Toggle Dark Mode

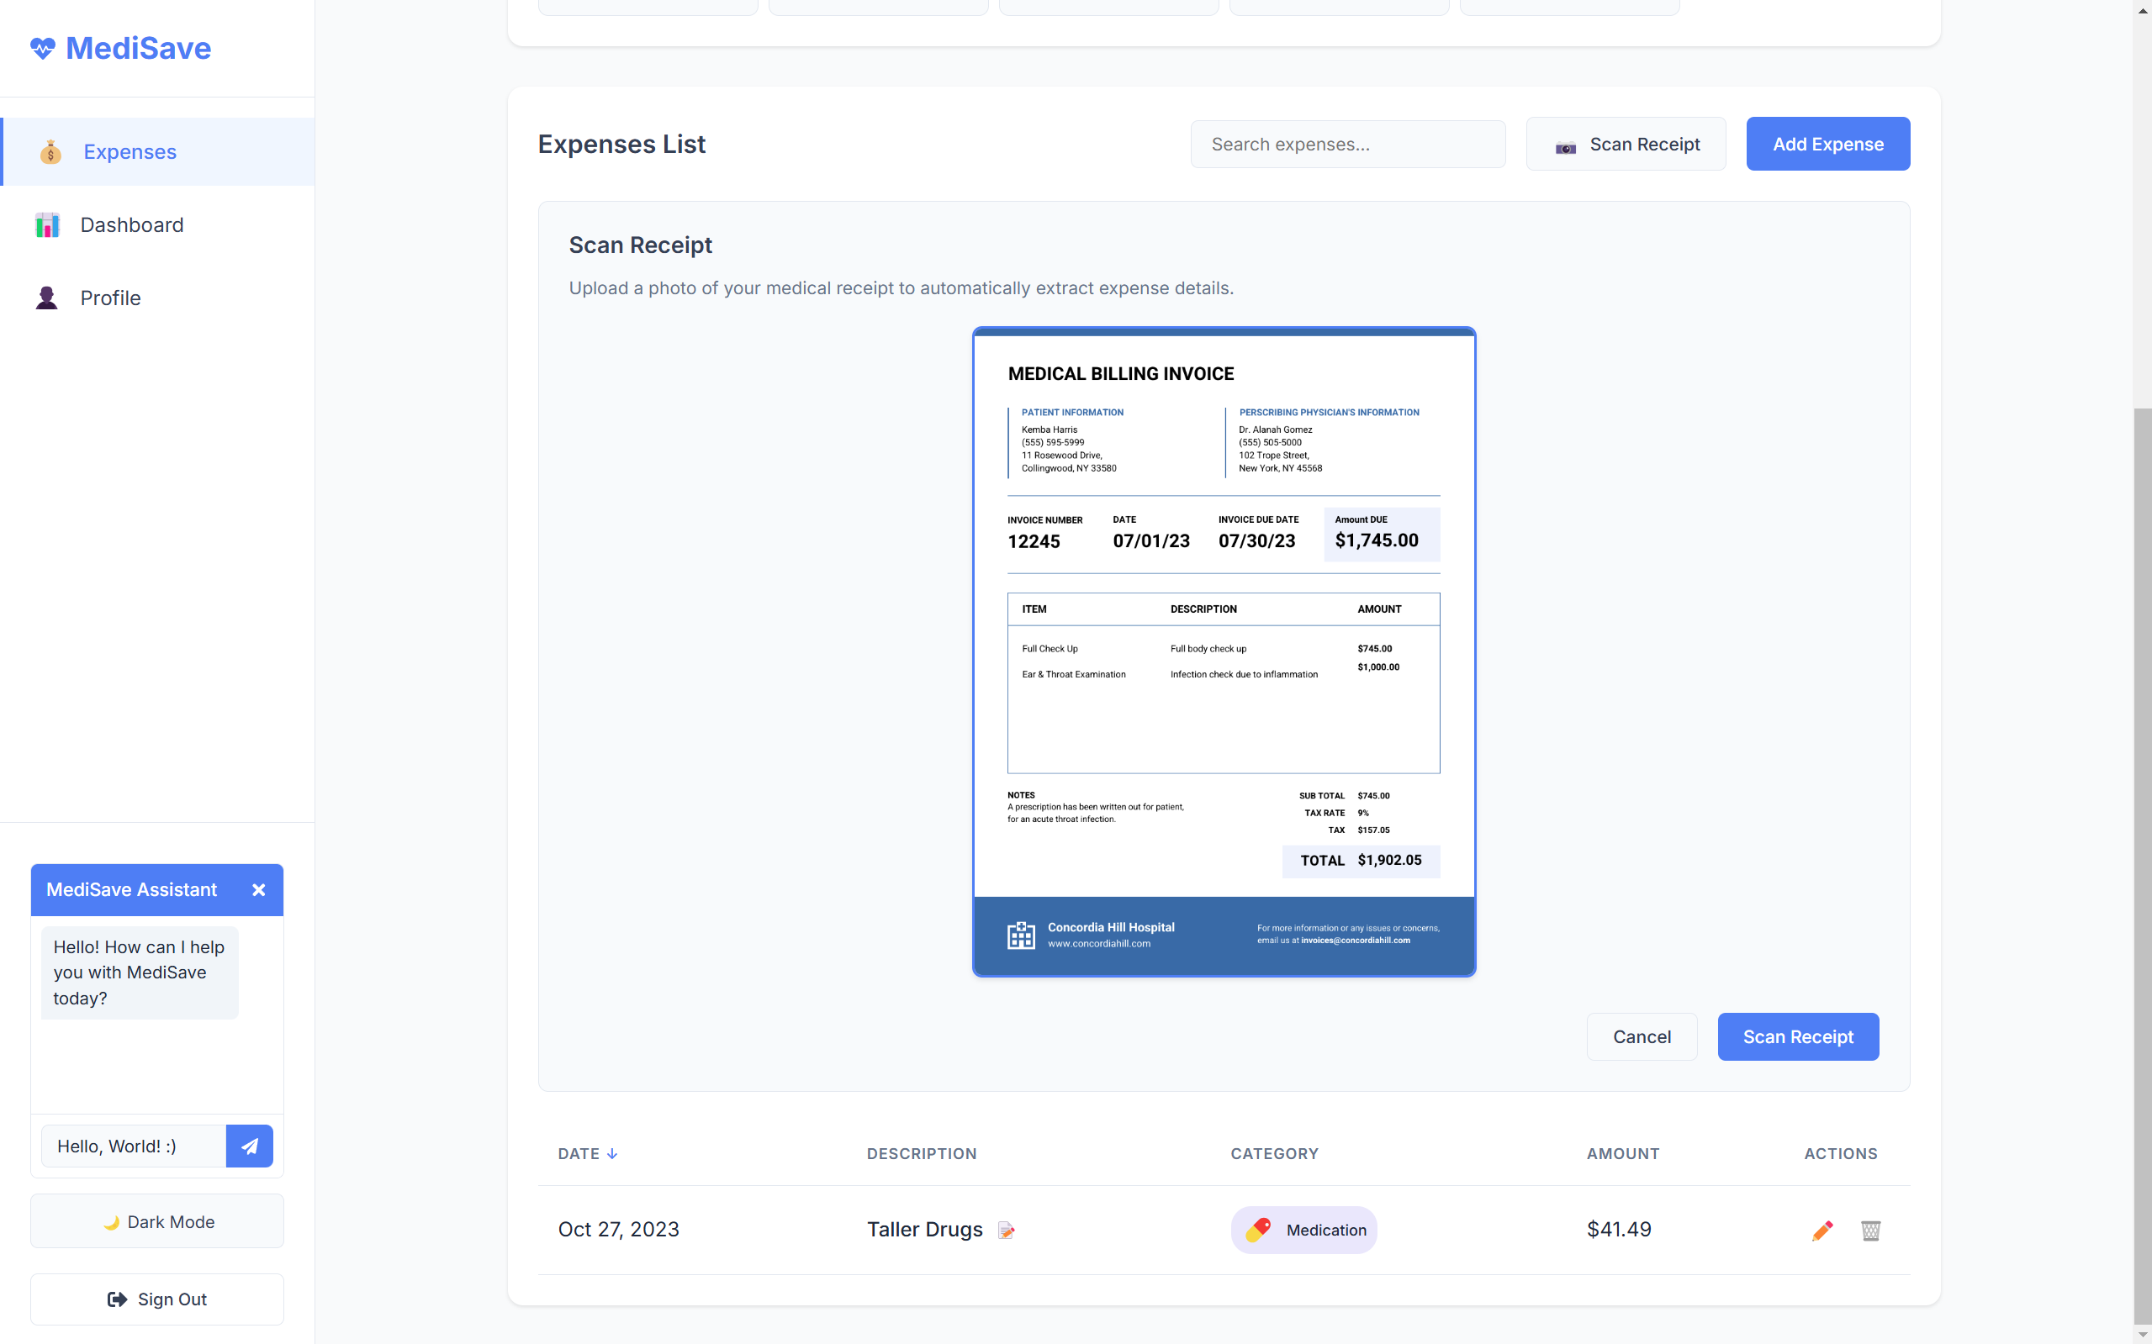tap(157, 1221)
